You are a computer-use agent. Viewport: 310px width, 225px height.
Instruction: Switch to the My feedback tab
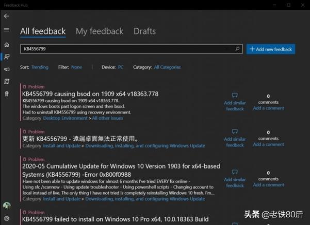tap(100, 31)
